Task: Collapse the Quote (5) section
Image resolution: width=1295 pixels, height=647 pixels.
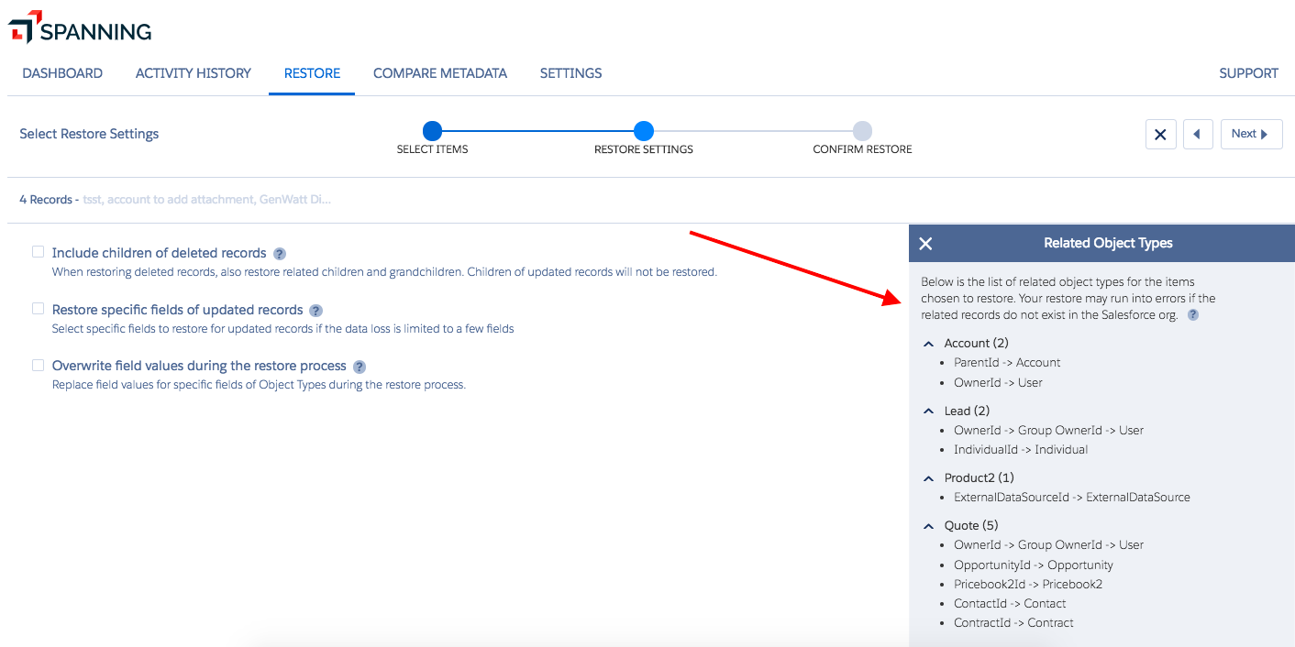Action: pos(928,526)
